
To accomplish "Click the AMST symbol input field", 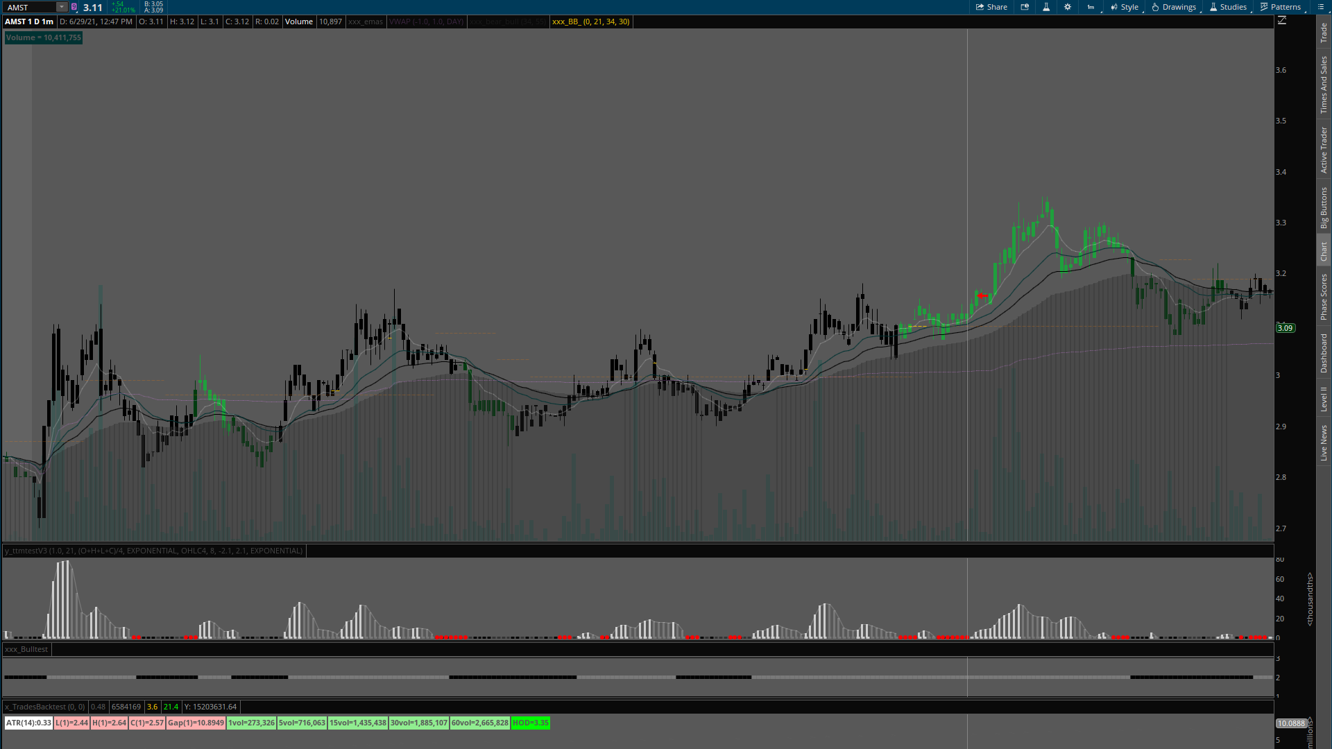I will (29, 7).
